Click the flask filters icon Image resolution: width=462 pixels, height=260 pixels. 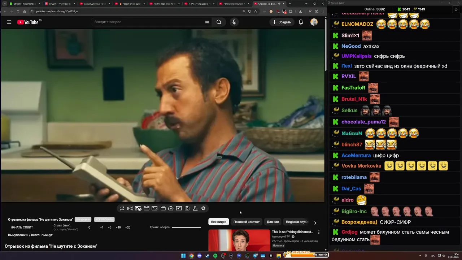[x=195, y=208]
